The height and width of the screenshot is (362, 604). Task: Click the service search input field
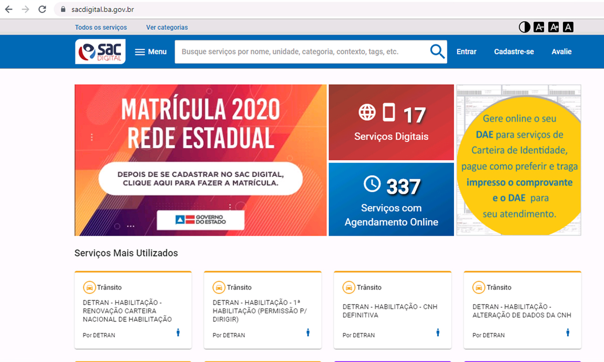(302, 52)
